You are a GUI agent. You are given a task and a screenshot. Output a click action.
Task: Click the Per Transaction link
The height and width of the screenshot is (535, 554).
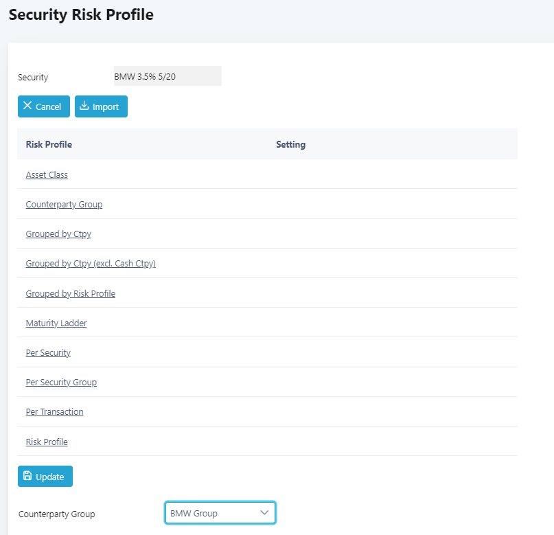coord(54,412)
